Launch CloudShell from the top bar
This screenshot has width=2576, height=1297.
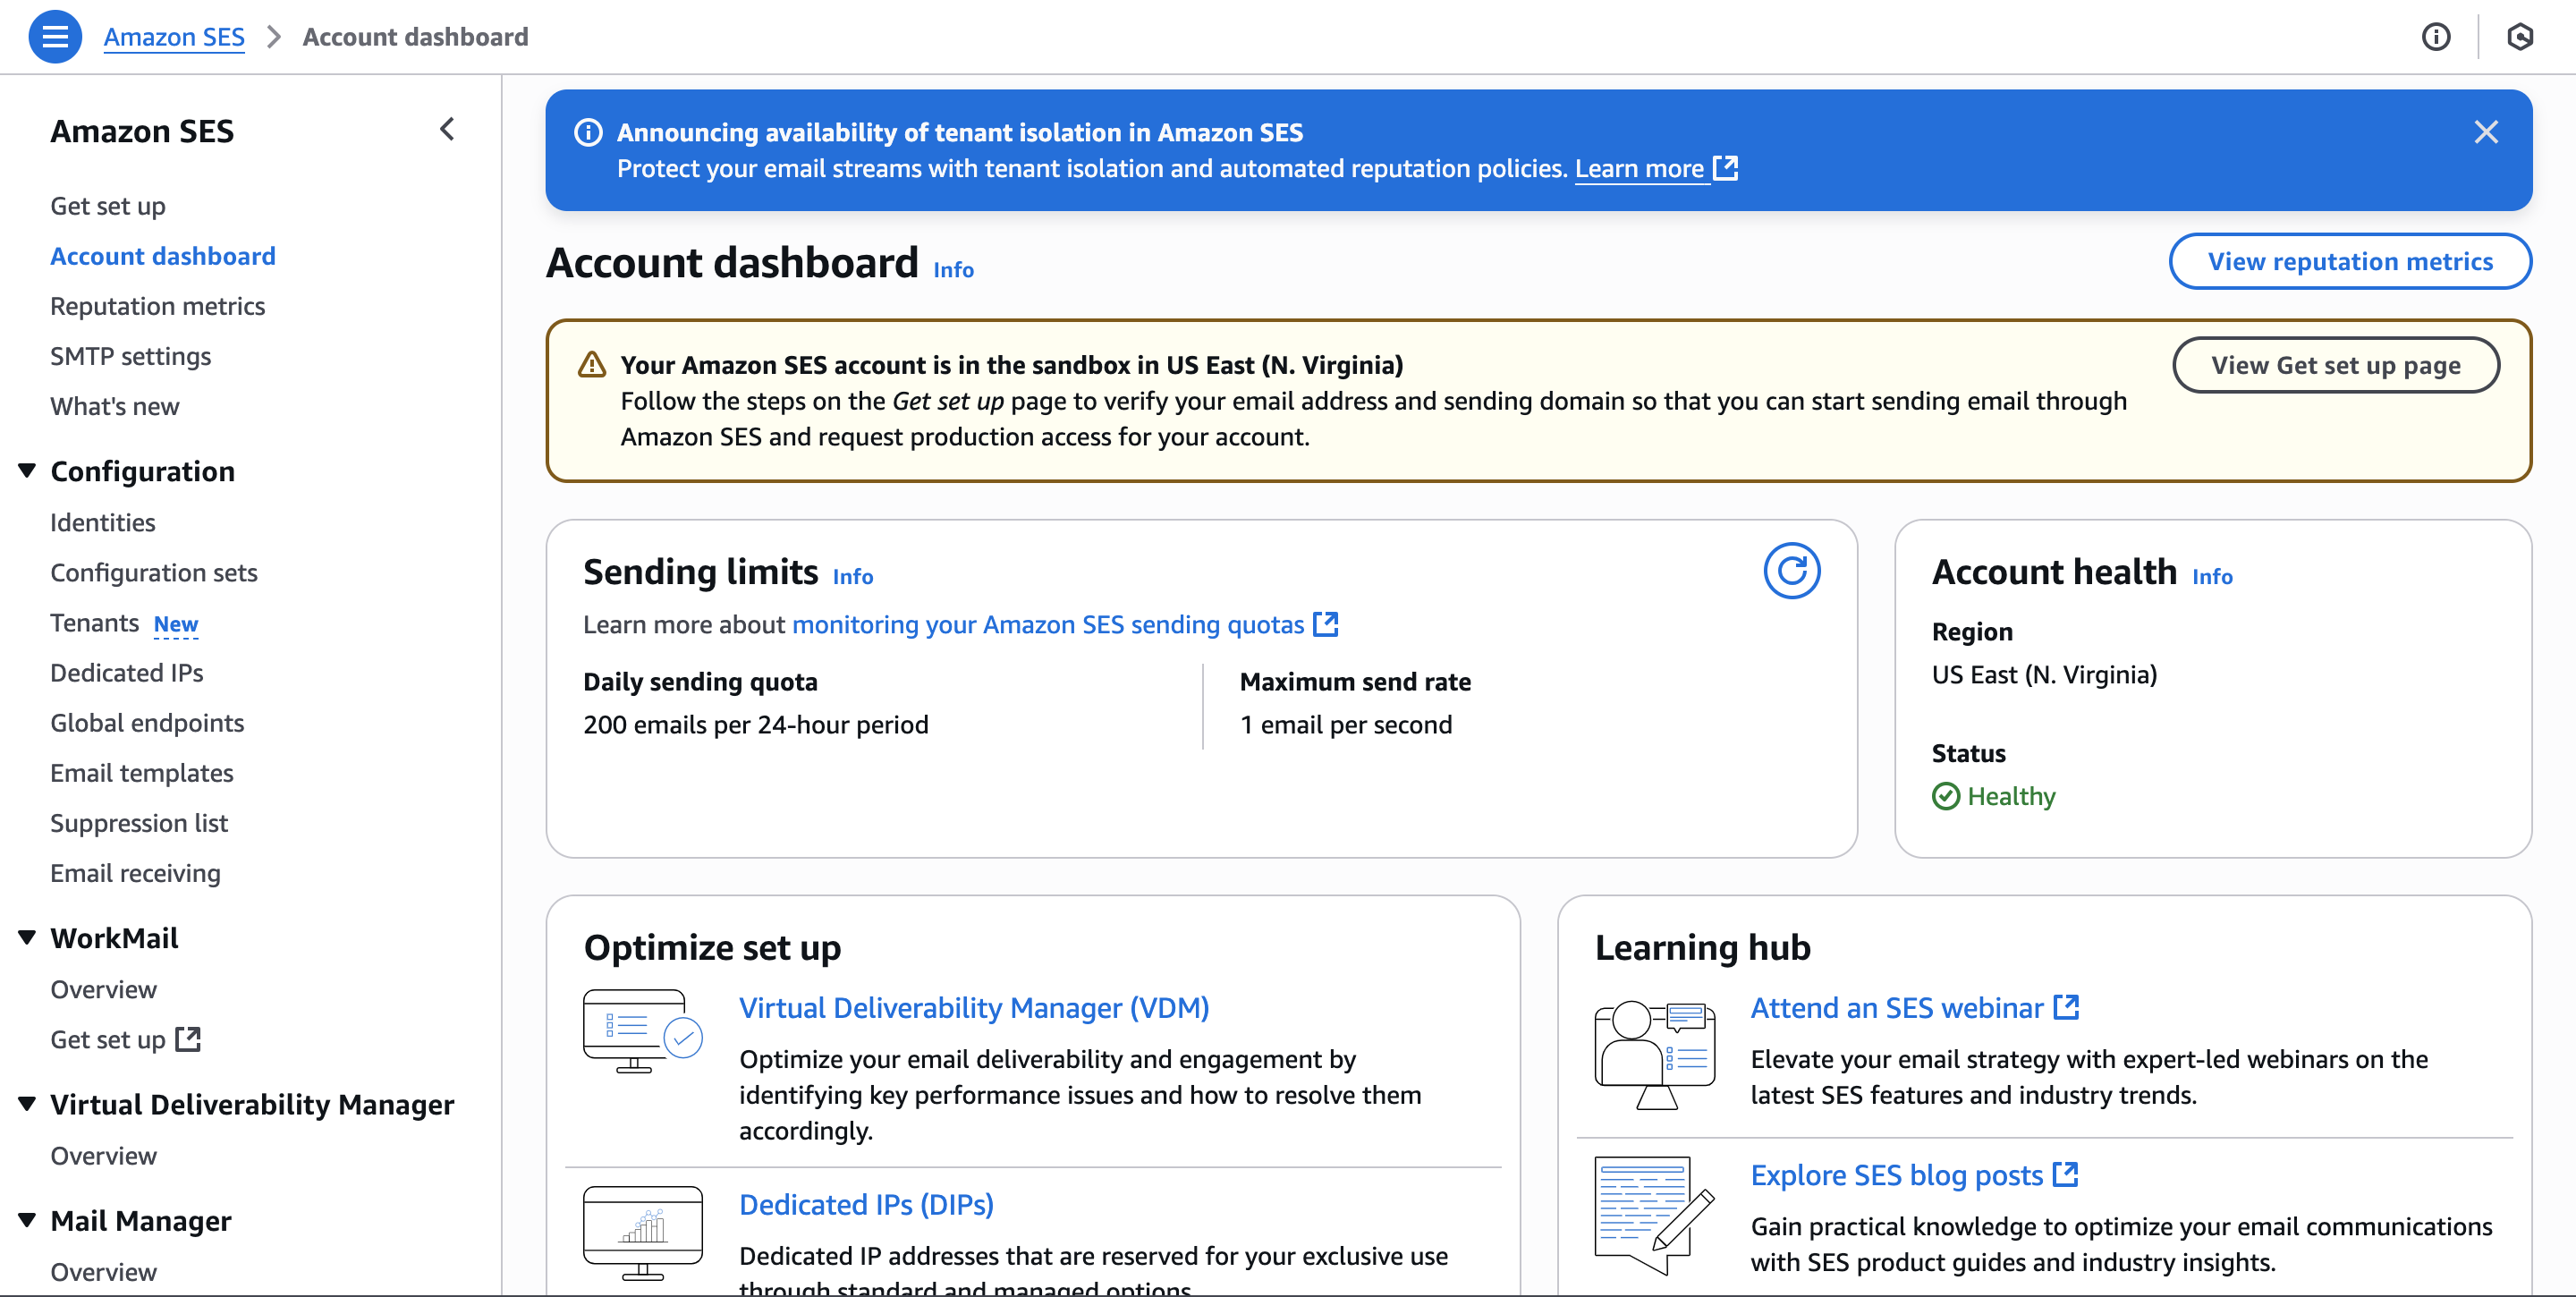(2521, 36)
